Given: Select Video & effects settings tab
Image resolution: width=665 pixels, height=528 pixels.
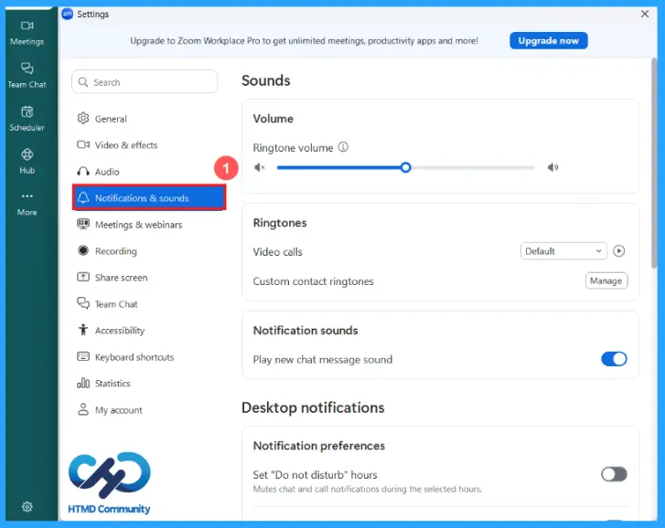Looking at the screenshot, I should (x=148, y=145).
